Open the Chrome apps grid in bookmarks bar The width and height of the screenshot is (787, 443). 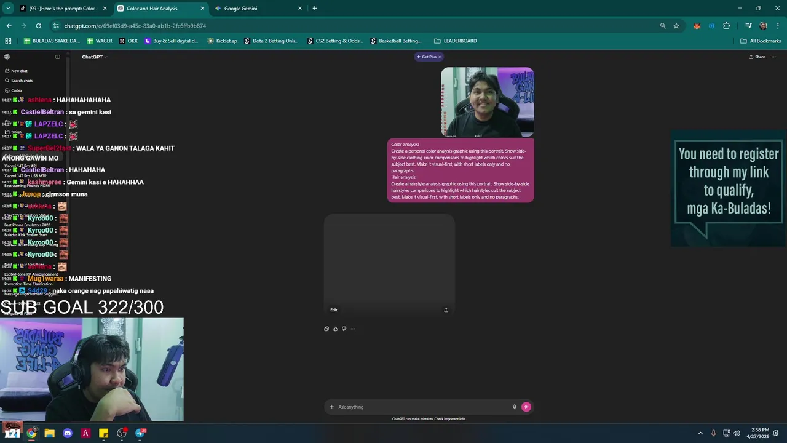(8, 41)
